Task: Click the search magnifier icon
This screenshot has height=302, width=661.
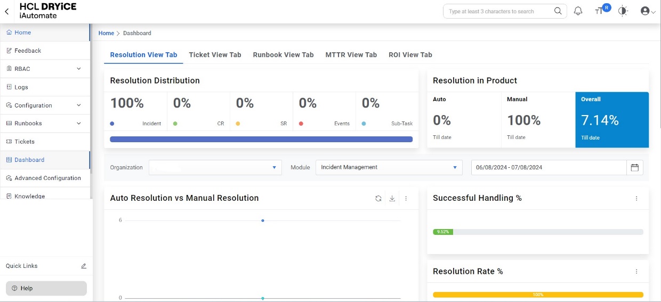Action: coord(558,11)
